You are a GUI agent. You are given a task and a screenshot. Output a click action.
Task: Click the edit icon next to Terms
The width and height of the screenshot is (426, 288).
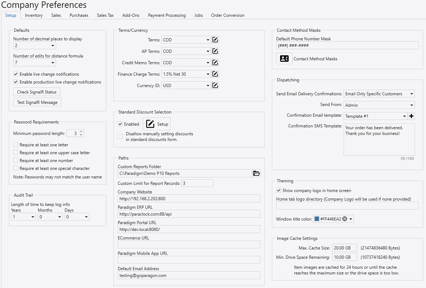tap(215, 40)
